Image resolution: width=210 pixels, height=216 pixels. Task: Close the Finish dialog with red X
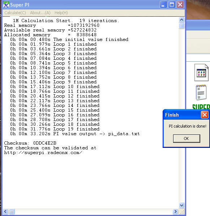[205, 115]
